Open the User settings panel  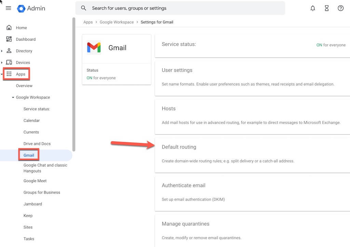point(252,78)
